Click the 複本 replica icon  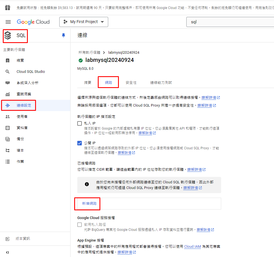(8, 150)
